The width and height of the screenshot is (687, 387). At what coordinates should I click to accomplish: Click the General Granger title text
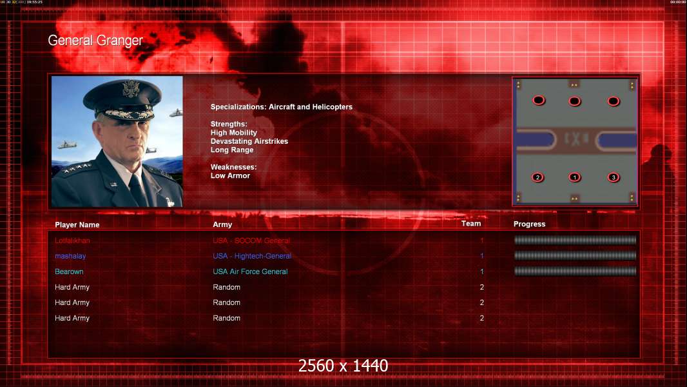[95, 41]
